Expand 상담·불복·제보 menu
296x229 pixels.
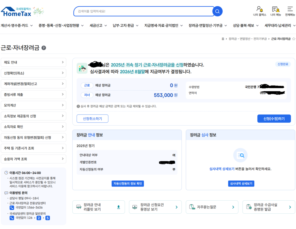pyautogui.click(x=246, y=25)
